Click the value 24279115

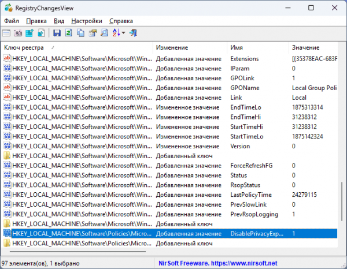coord(304,195)
